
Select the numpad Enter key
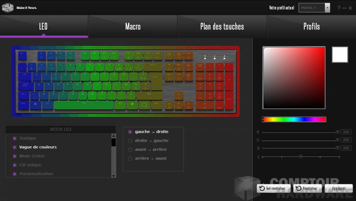point(229,101)
